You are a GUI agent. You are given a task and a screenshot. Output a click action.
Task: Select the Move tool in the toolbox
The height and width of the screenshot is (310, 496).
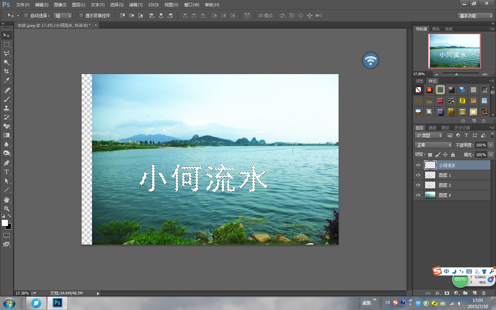(7, 35)
